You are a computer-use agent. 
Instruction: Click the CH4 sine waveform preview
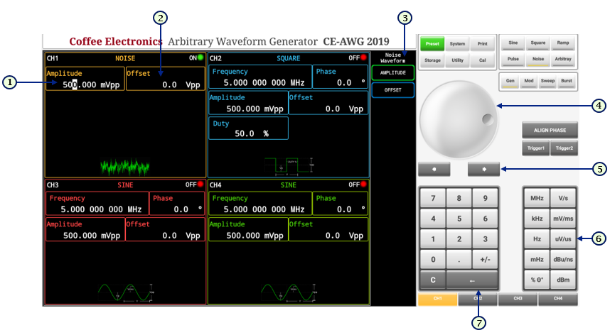click(x=287, y=292)
